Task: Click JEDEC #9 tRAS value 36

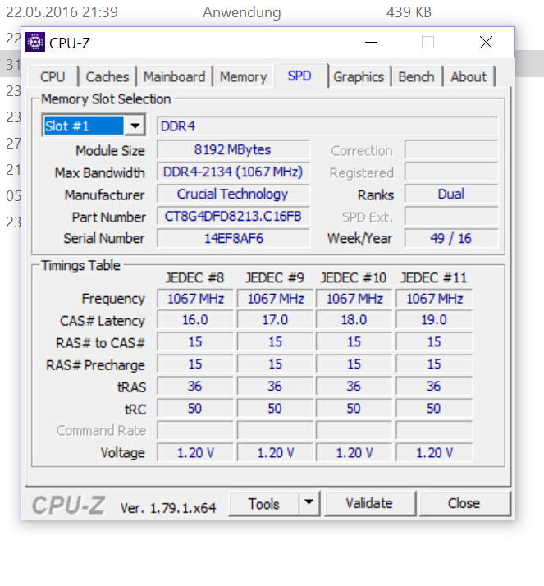Action: pos(275,386)
